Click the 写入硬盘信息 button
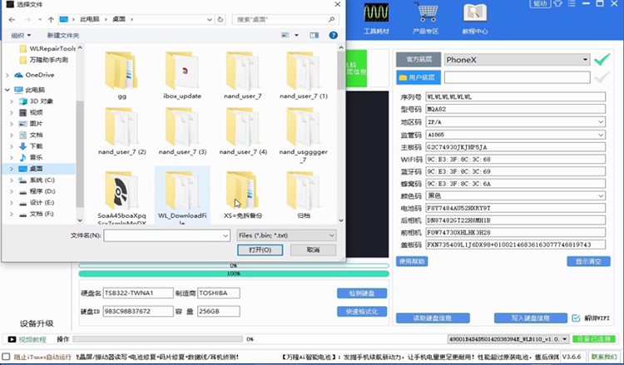624x365 pixels. click(x=531, y=318)
